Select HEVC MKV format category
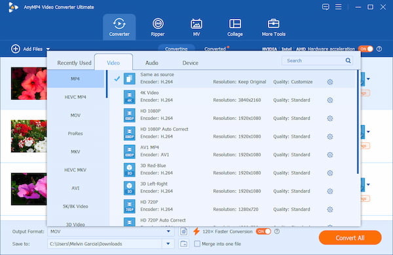This screenshot has height=255, width=393. [75, 170]
